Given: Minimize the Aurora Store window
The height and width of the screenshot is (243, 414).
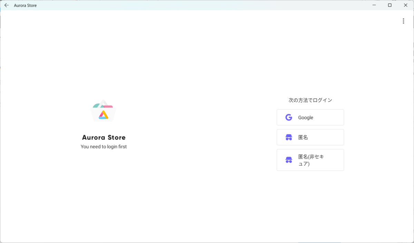Looking at the screenshot, I should [374, 5].
